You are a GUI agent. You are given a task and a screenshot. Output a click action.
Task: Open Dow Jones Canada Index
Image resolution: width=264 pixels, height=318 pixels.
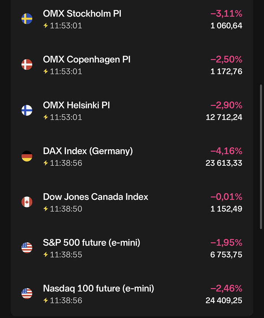[x=96, y=197]
